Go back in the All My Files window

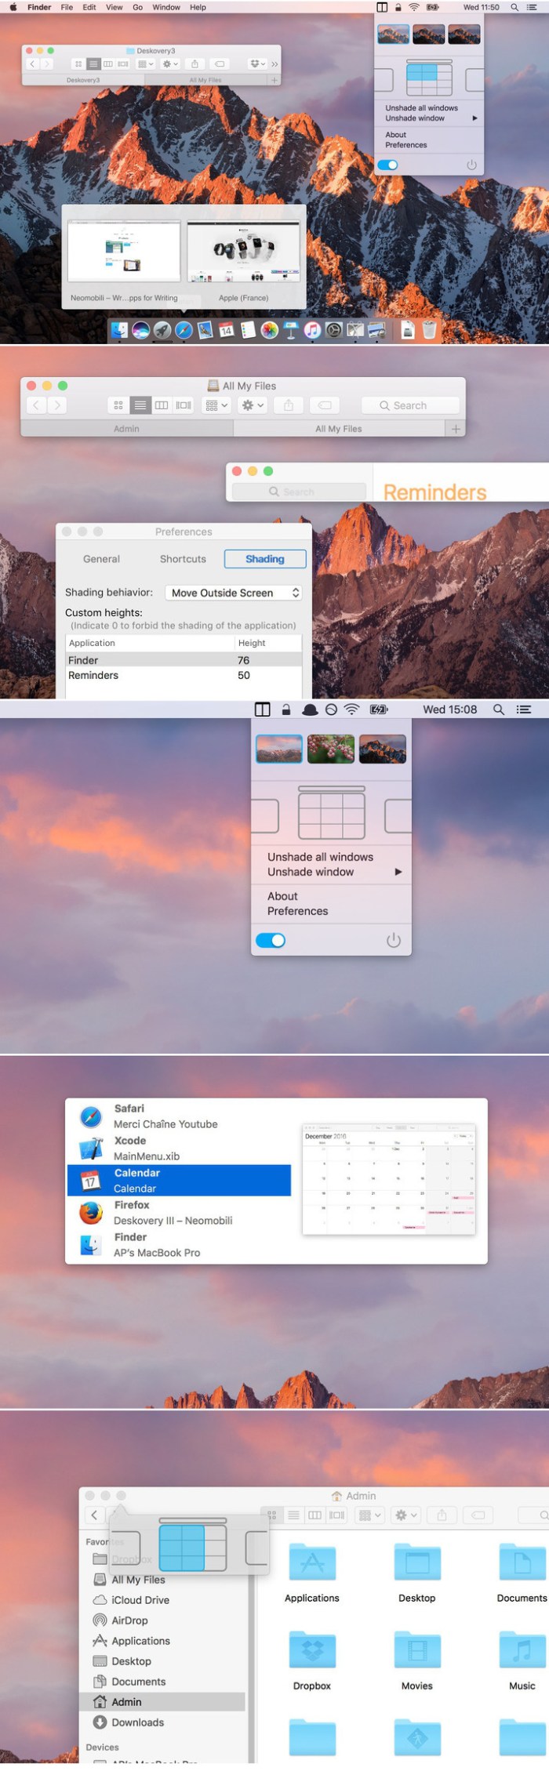click(36, 405)
